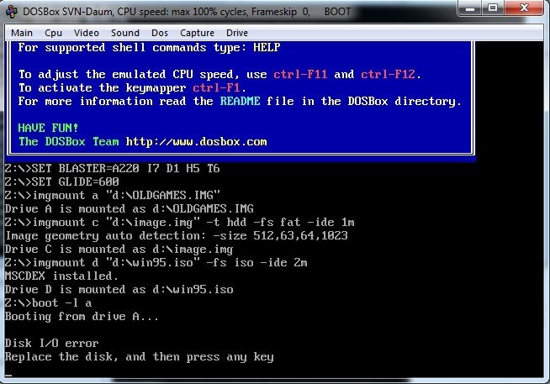The image size is (550, 384).
Task: Click the 'ctrl-F12' shortcut text
Action: click(388, 74)
